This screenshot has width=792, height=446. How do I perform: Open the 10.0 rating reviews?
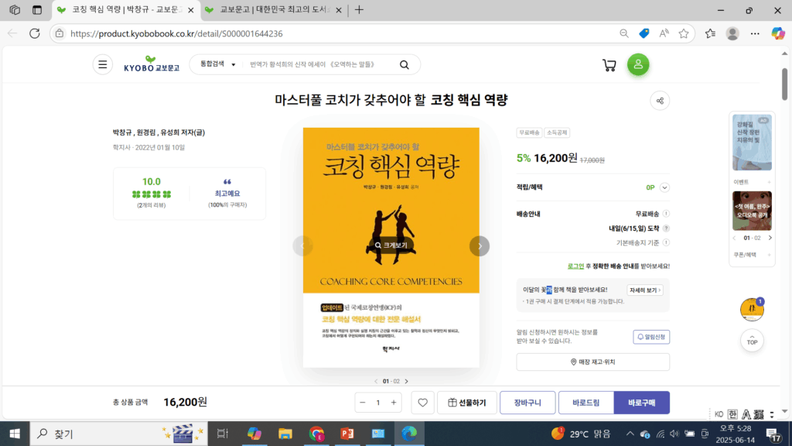coord(152,193)
